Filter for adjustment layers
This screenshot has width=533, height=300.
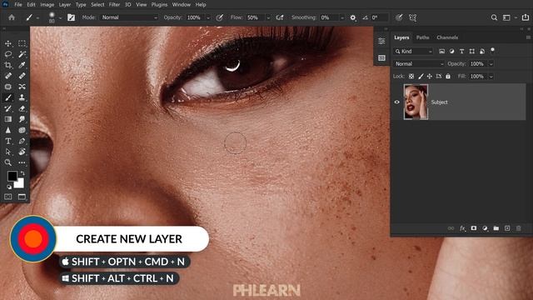tap(451, 51)
